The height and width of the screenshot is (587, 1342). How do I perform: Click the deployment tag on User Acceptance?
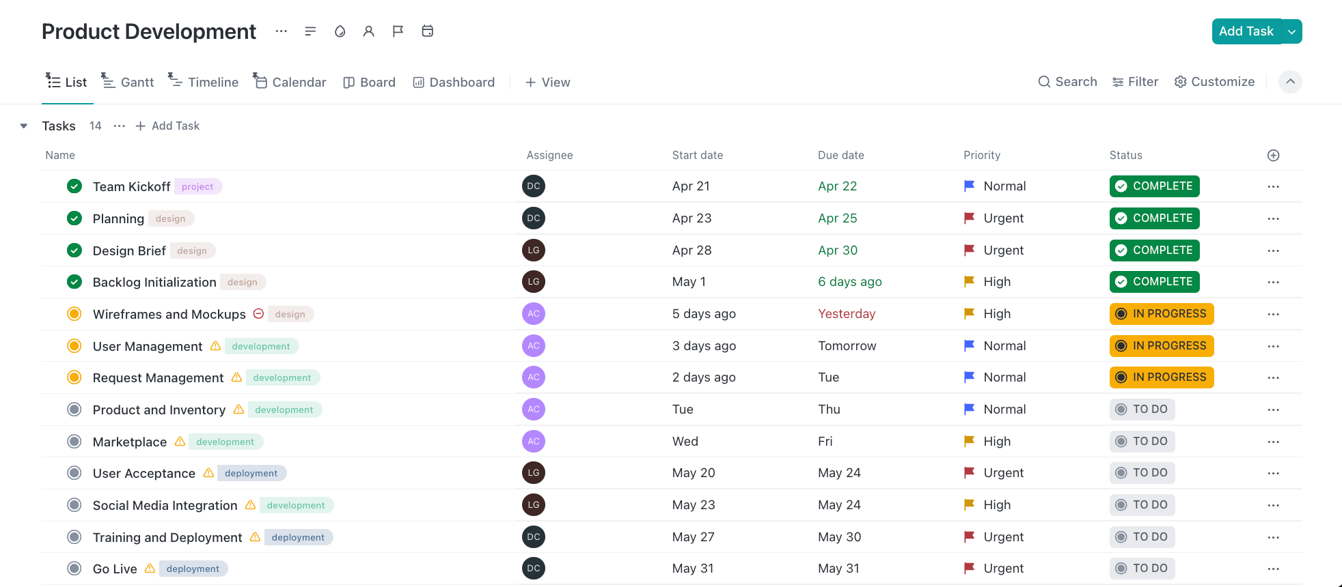251,473
